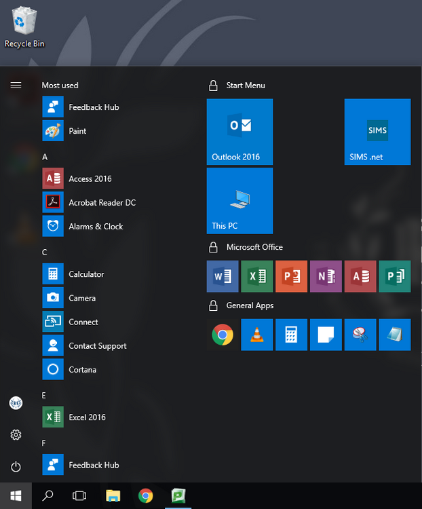
Task: Click the Windows Start button
Action: click(16, 495)
